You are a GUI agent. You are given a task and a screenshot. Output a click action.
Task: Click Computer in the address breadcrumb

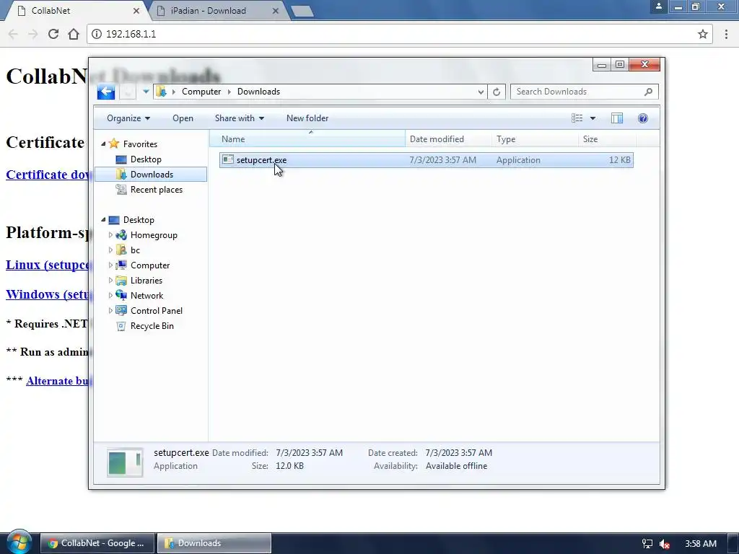[201, 92]
